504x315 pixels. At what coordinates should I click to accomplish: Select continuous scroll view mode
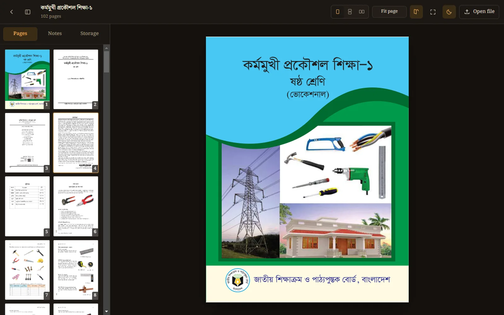[x=350, y=12]
